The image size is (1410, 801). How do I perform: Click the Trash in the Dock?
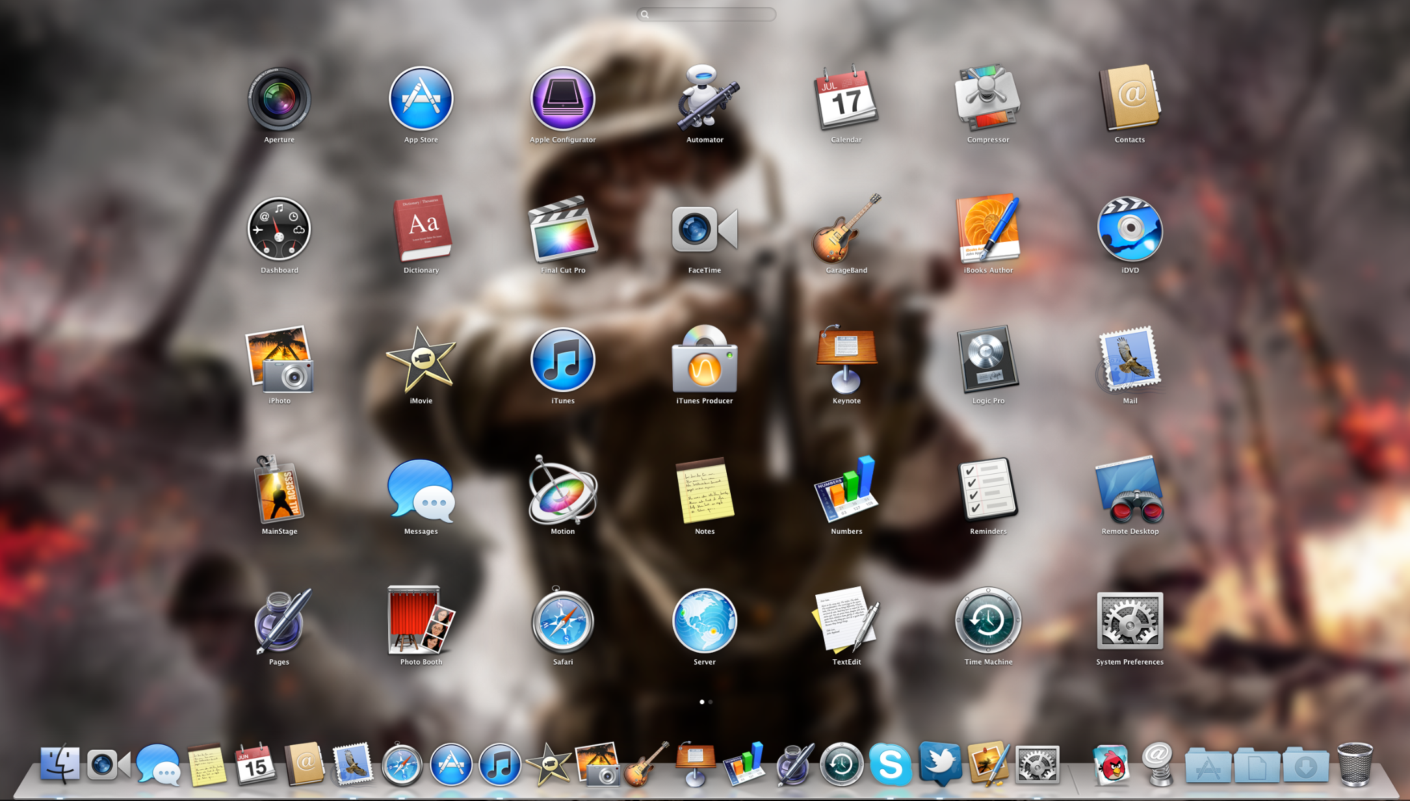[1355, 765]
